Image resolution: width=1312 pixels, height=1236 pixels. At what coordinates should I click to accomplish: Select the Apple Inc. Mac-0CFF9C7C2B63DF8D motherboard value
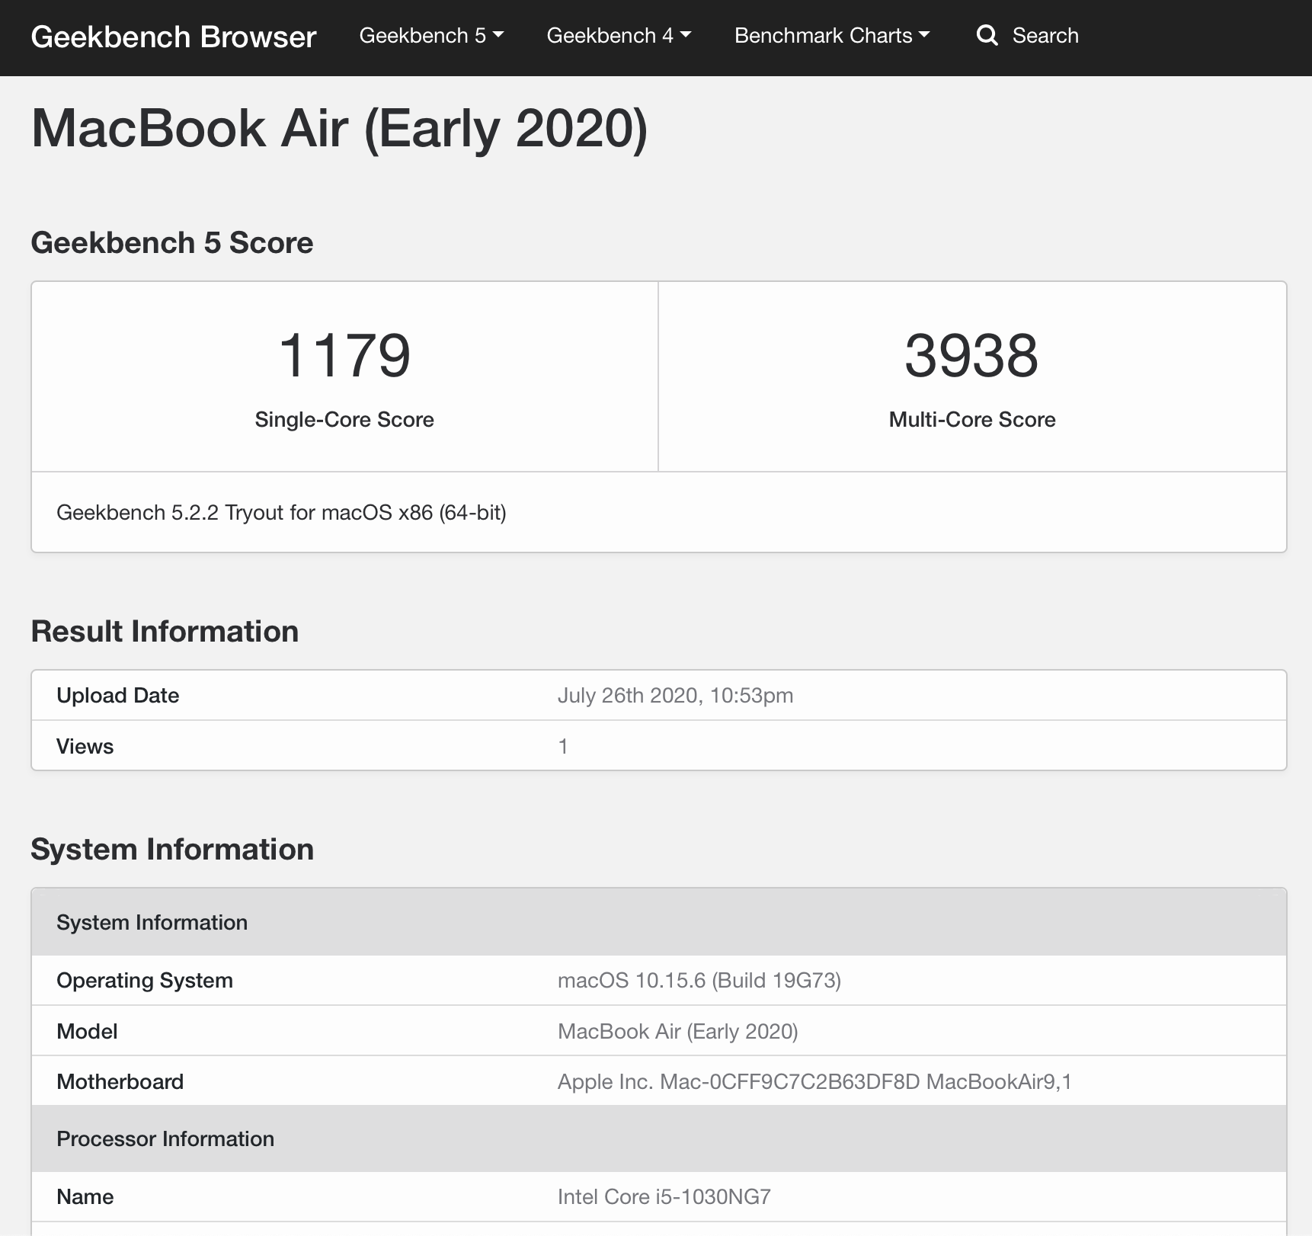tap(814, 1081)
